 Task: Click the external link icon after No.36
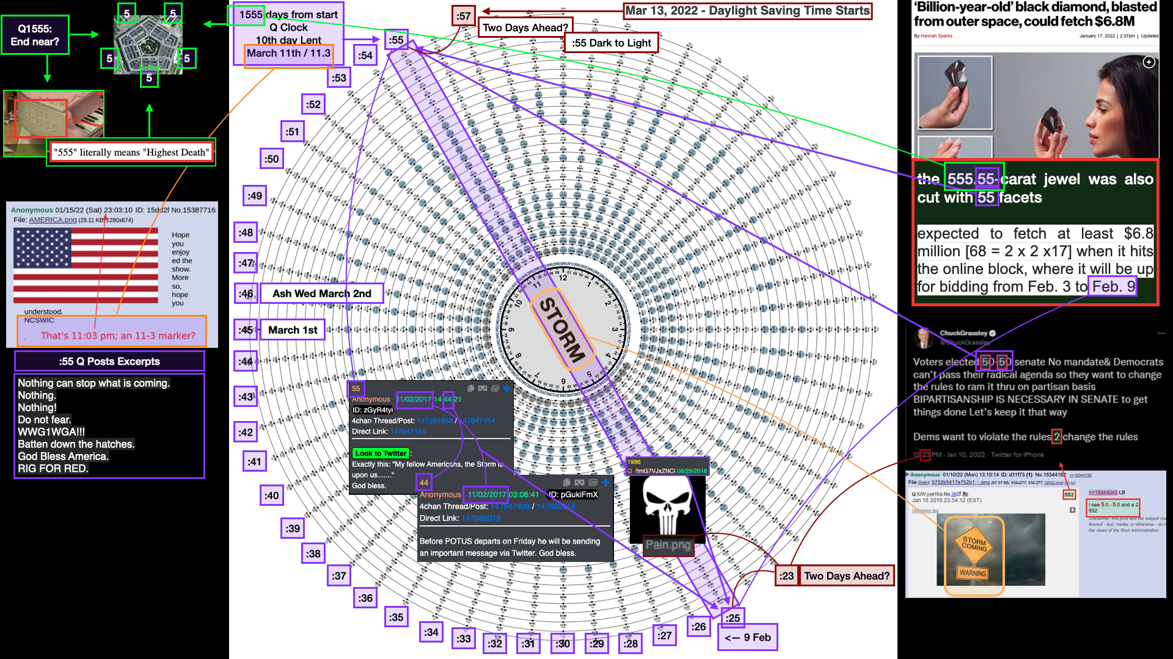959,494
